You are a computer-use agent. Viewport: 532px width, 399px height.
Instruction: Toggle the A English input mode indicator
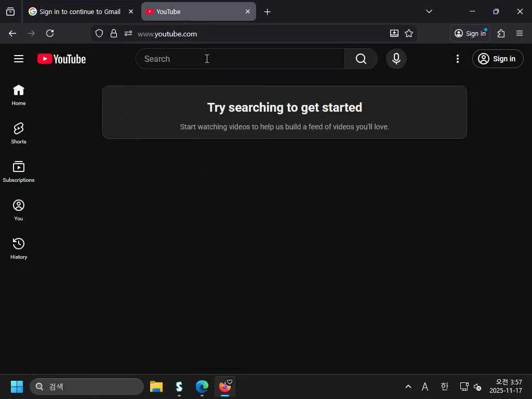coord(425,387)
